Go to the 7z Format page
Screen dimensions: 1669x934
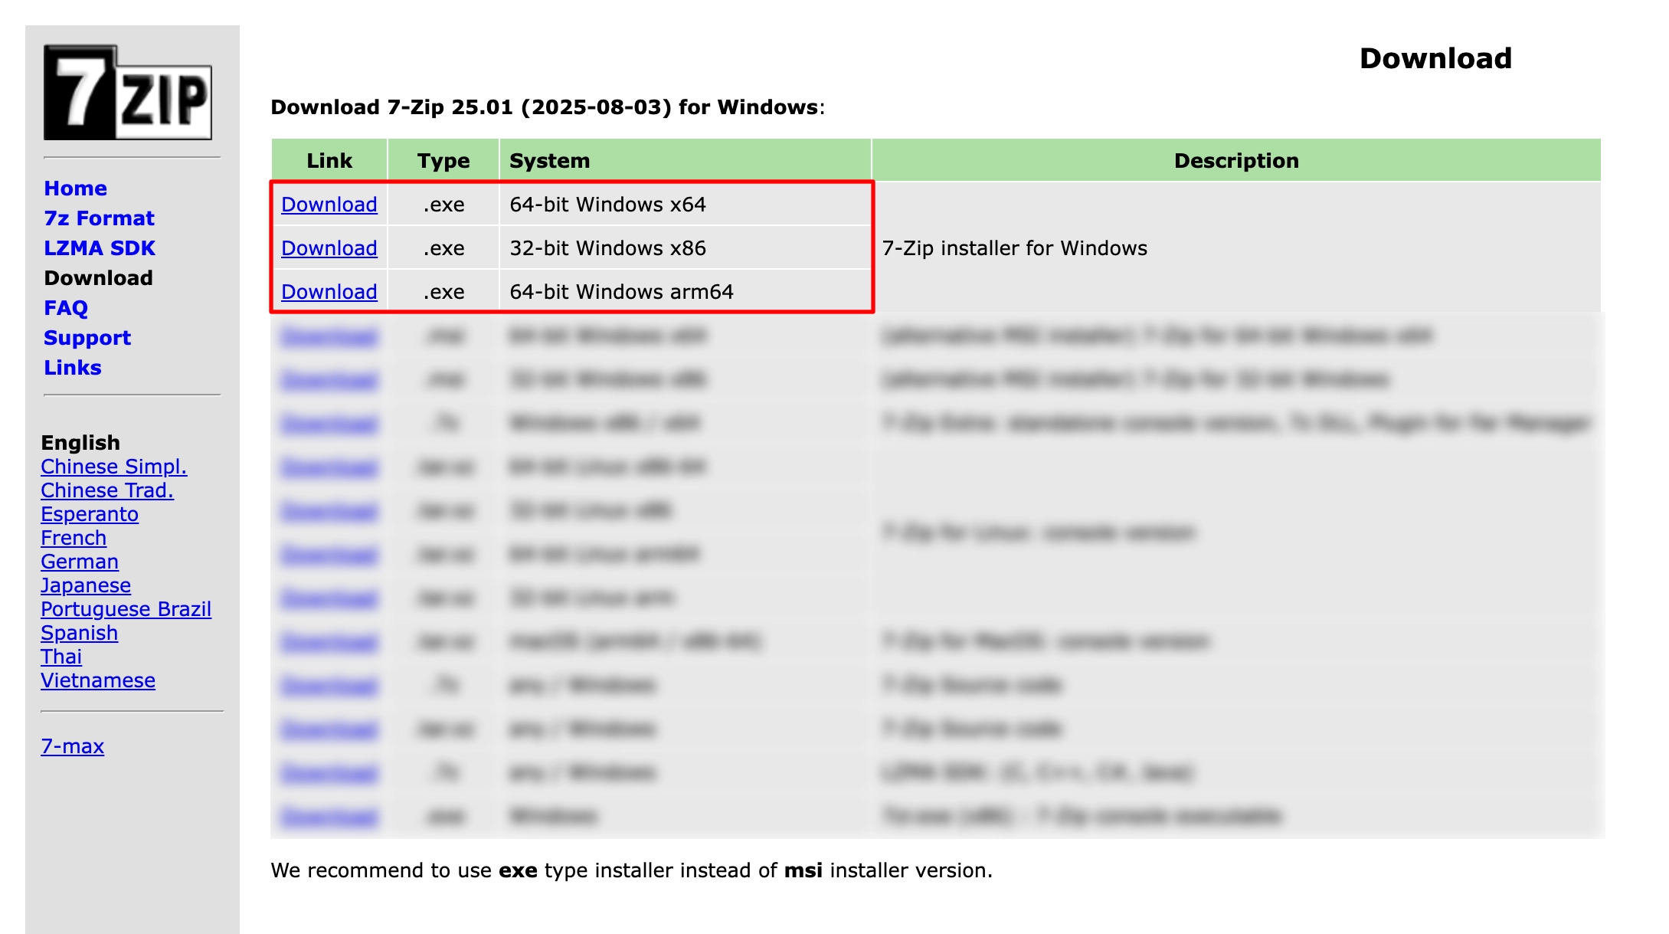coord(99,218)
